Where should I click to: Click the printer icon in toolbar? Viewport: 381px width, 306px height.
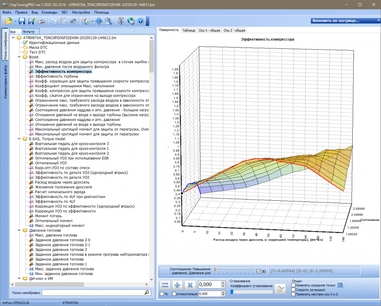point(41,21)
